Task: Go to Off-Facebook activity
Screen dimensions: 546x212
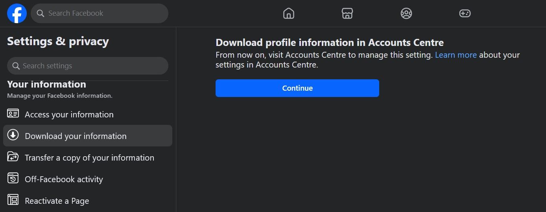Action: [64, 179]
